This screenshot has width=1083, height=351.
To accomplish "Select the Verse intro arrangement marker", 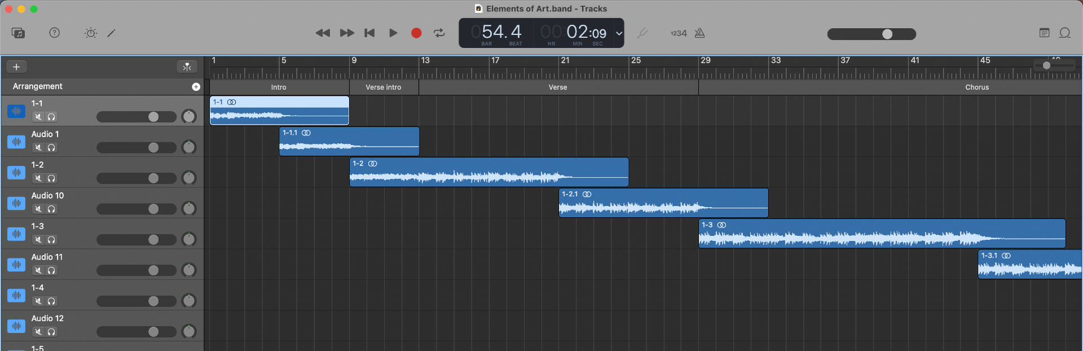I will [x=384, y=87].
